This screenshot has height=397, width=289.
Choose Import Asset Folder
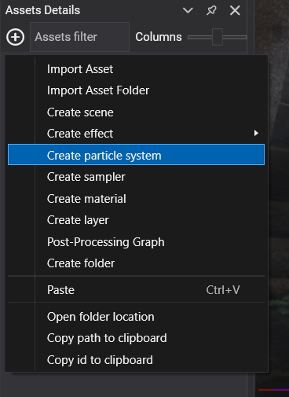136,90
